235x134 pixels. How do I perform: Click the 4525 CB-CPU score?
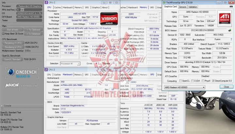click(x=31, y=43)
